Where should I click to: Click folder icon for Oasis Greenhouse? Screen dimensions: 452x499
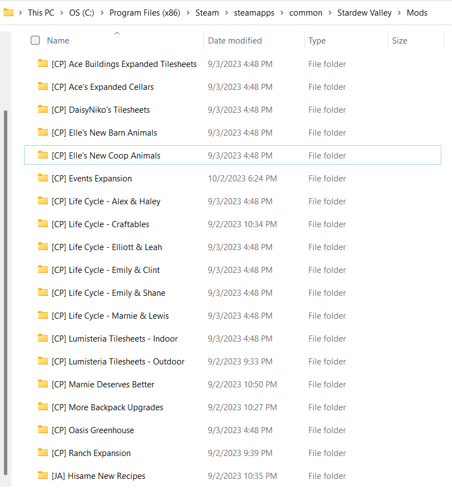tap(43, 430)
